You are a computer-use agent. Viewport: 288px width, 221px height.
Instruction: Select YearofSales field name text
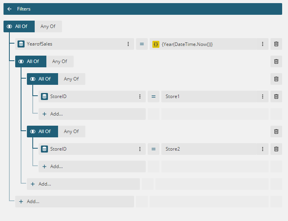(39, 44)
